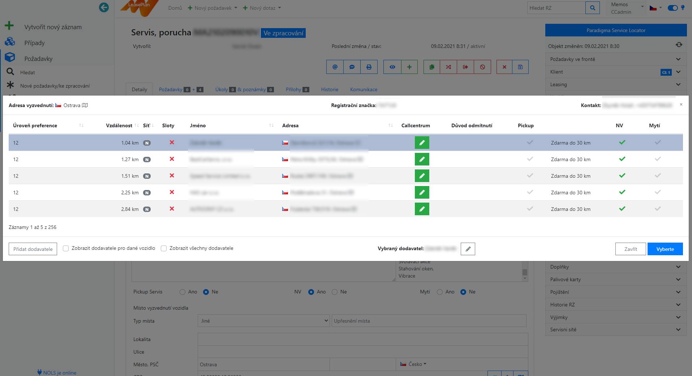
Task: Click the blue save disk icon button
Action: point(520,67)
